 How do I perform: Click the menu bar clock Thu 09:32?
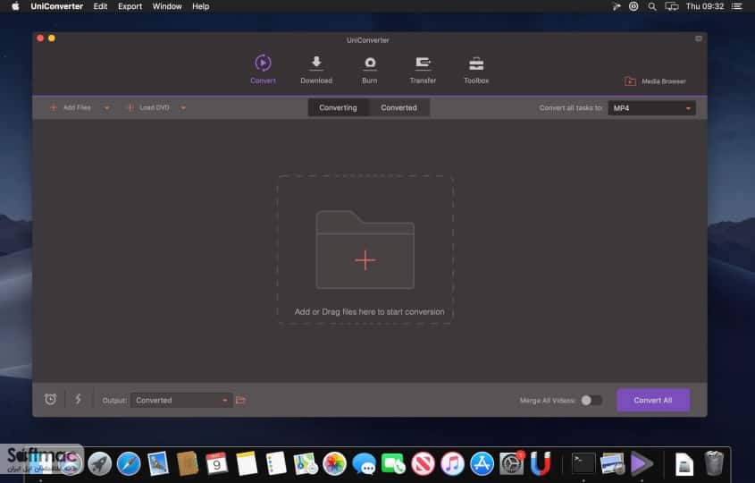(x=705, y=6)
